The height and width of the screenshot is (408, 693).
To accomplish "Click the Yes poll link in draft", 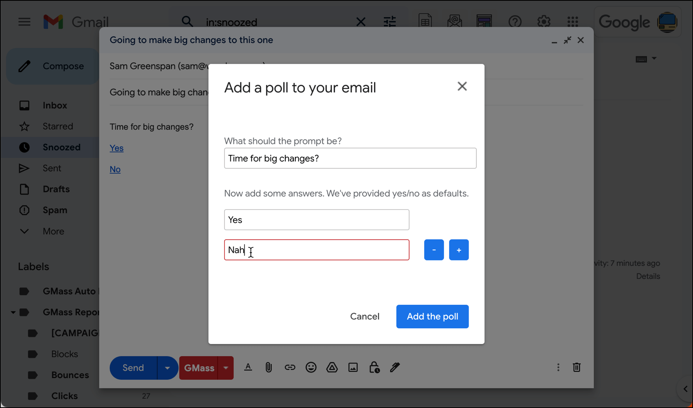I will point(116,148).
